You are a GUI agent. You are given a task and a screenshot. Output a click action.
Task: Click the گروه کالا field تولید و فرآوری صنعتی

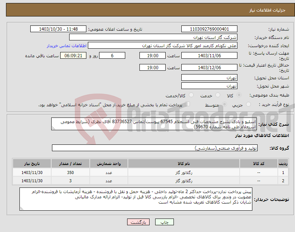pyautogui.click(x=155, y=148)
